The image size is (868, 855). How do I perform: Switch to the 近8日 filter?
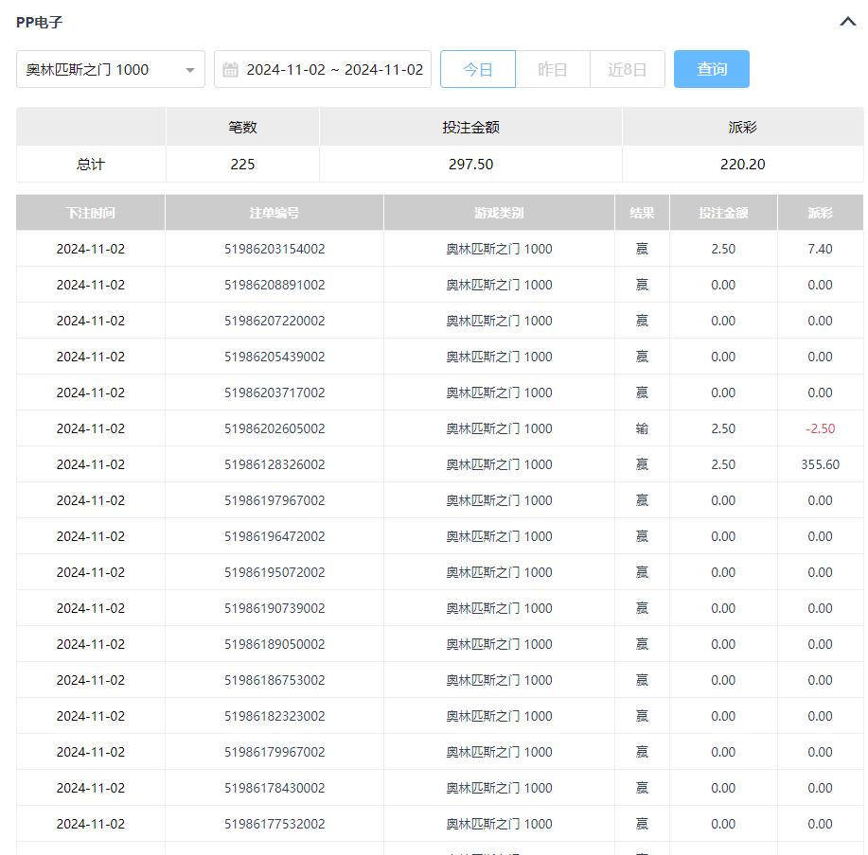[x=627, y=70]
